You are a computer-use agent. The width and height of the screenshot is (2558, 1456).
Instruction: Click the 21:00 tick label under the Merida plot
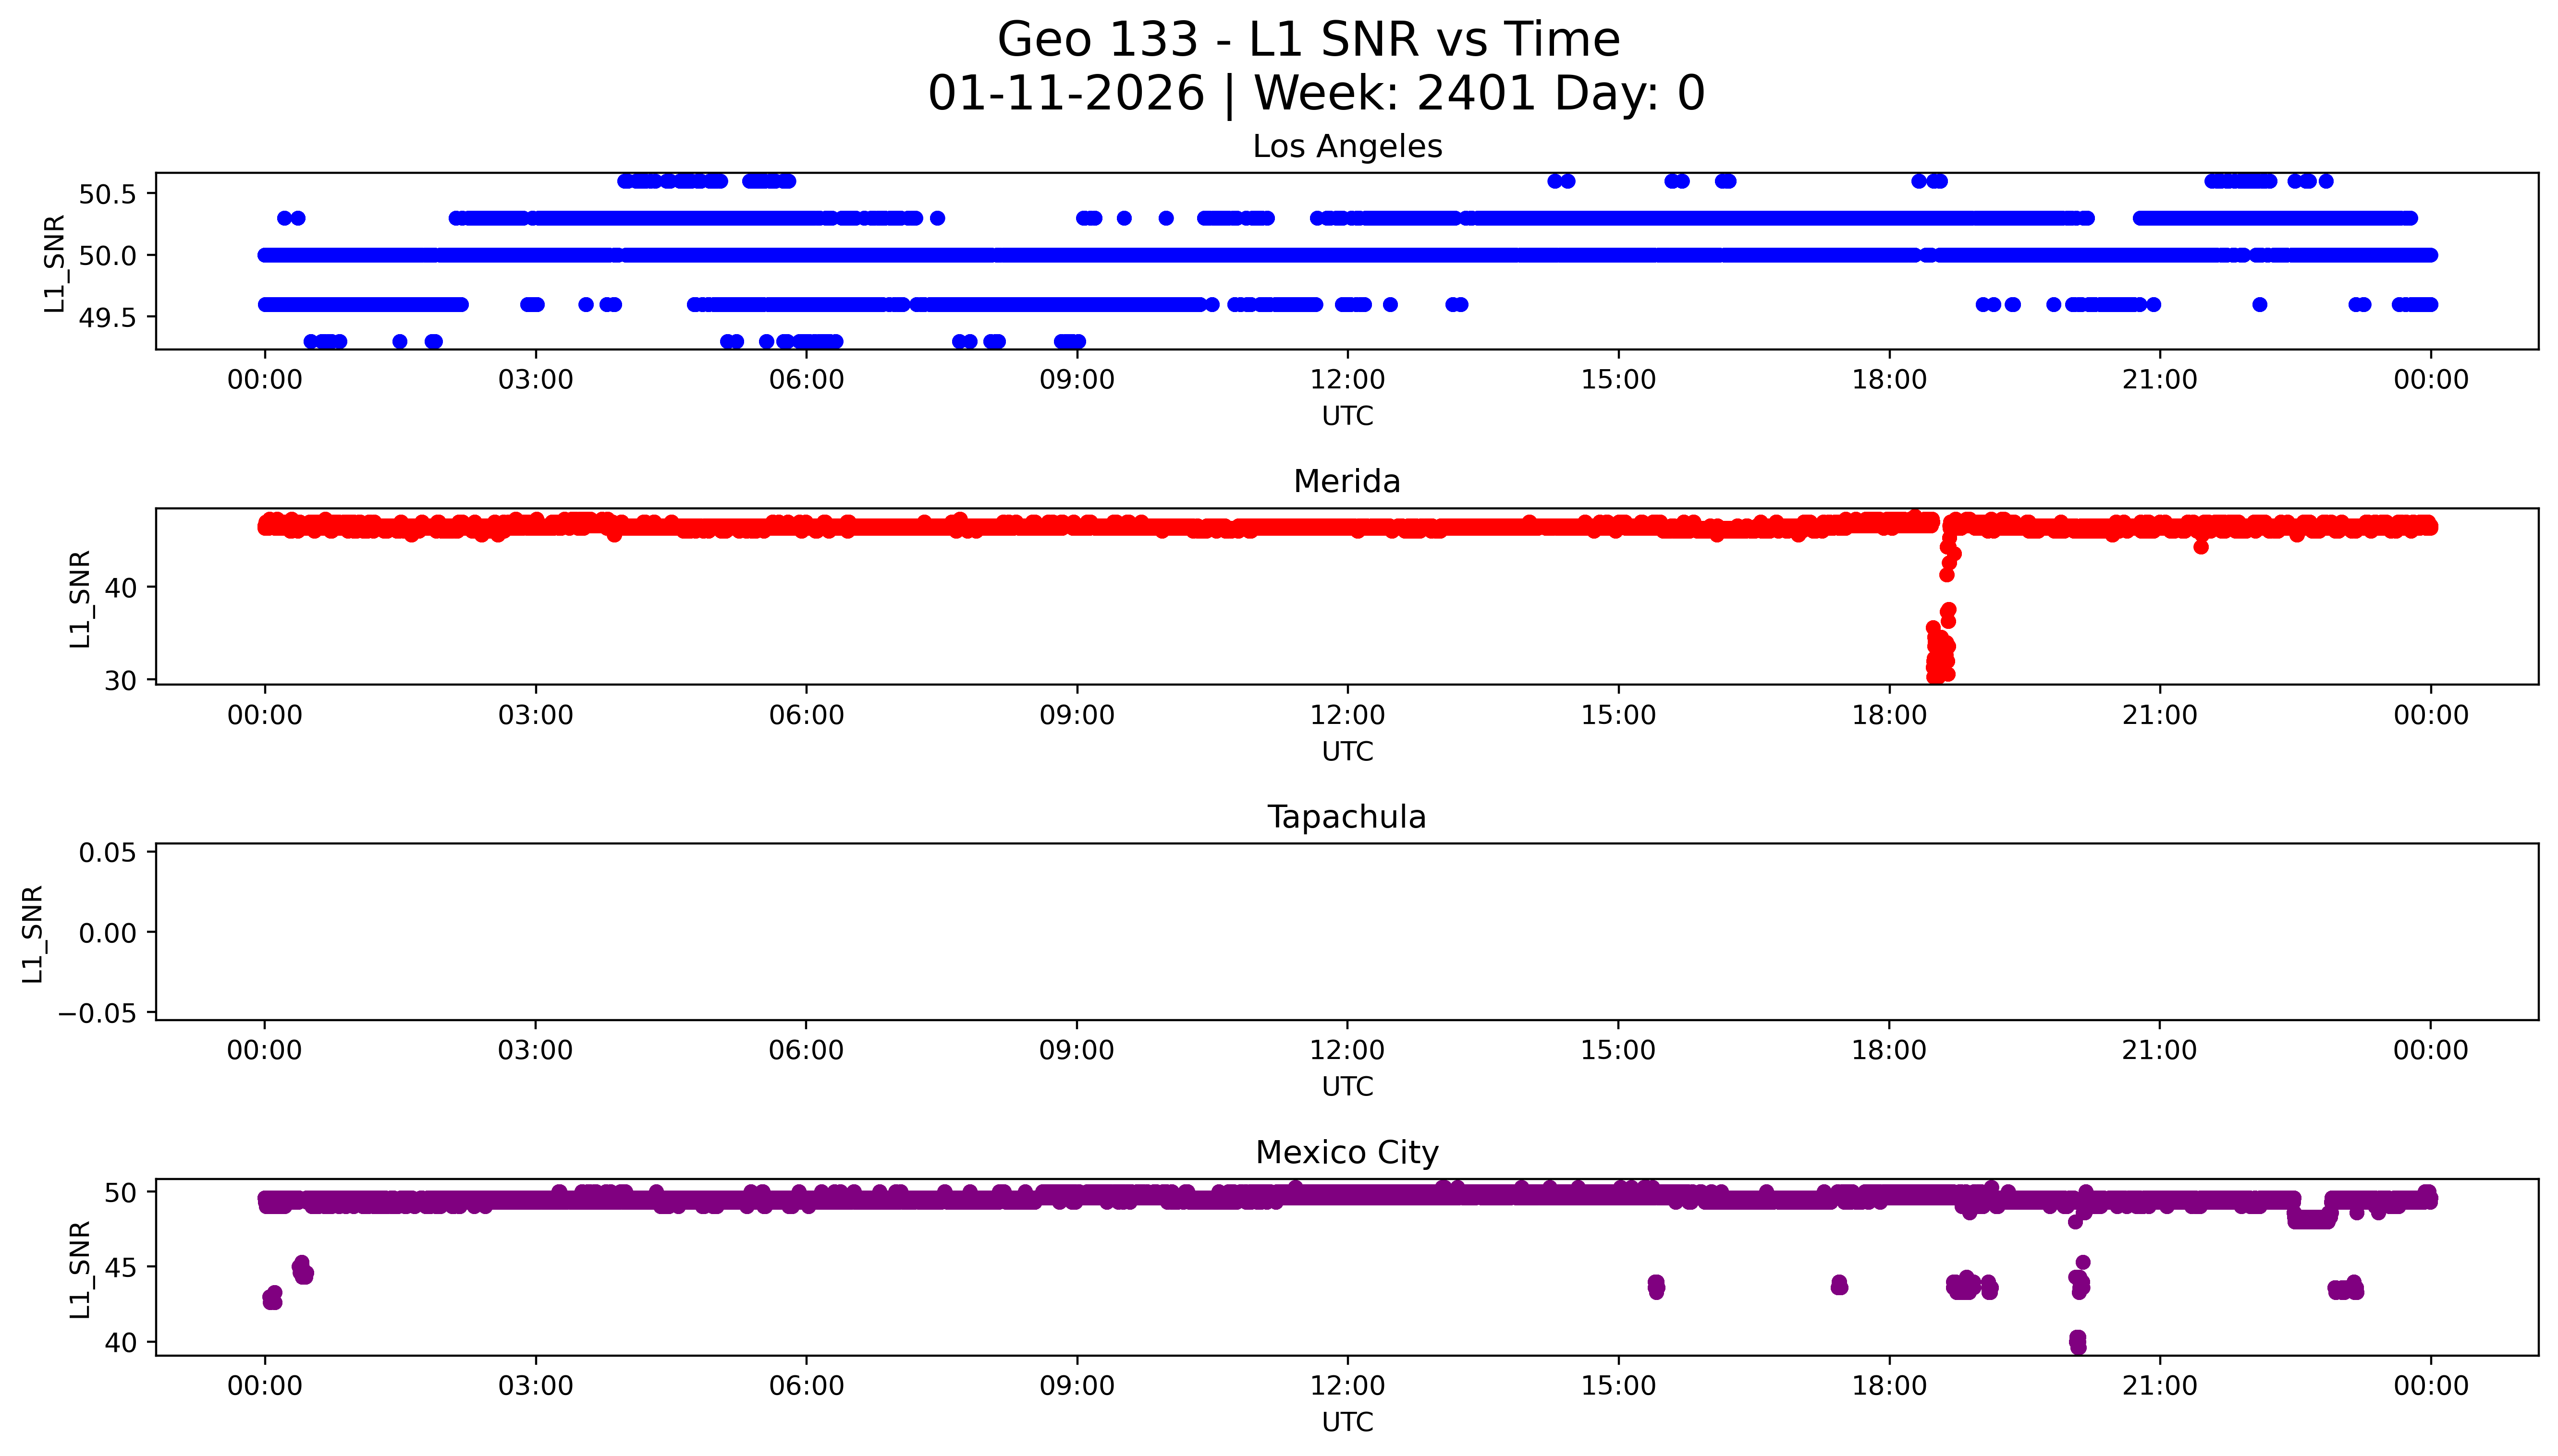click(x=2160, y=715)
